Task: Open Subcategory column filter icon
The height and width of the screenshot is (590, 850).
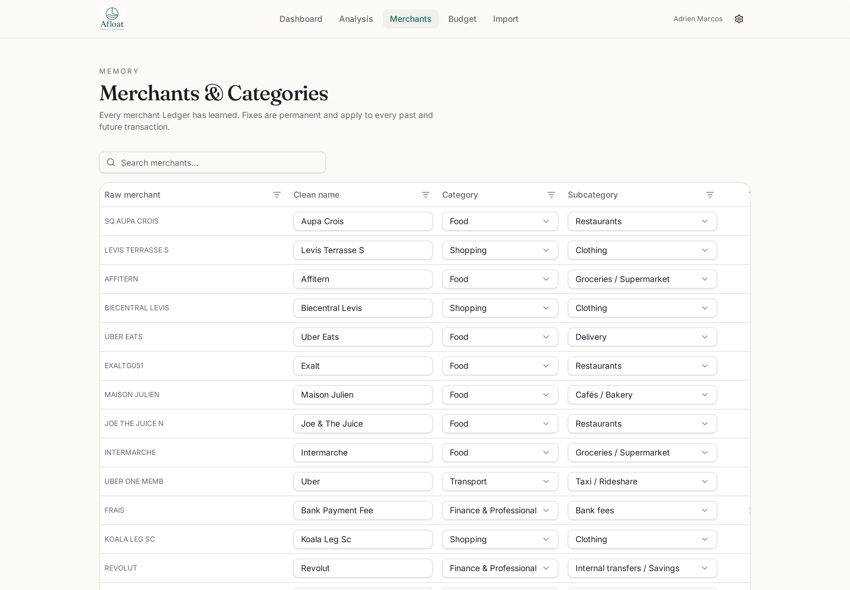Action: tap(710, 195)
